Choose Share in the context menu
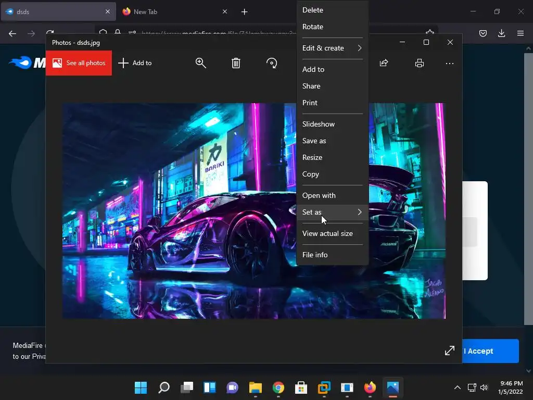Viewport: 533px width, 400px height. coord(333,86)
